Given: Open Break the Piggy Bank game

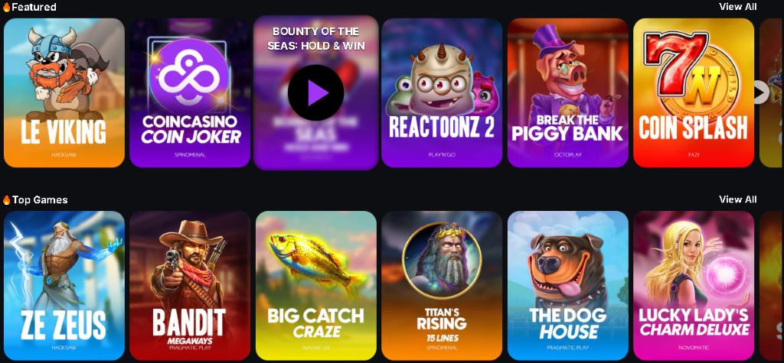Looking at the screenshot, I should [568, 93].
